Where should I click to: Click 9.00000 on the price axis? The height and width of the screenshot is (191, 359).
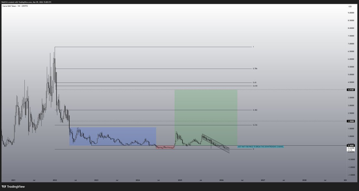(x=351, y=13)
